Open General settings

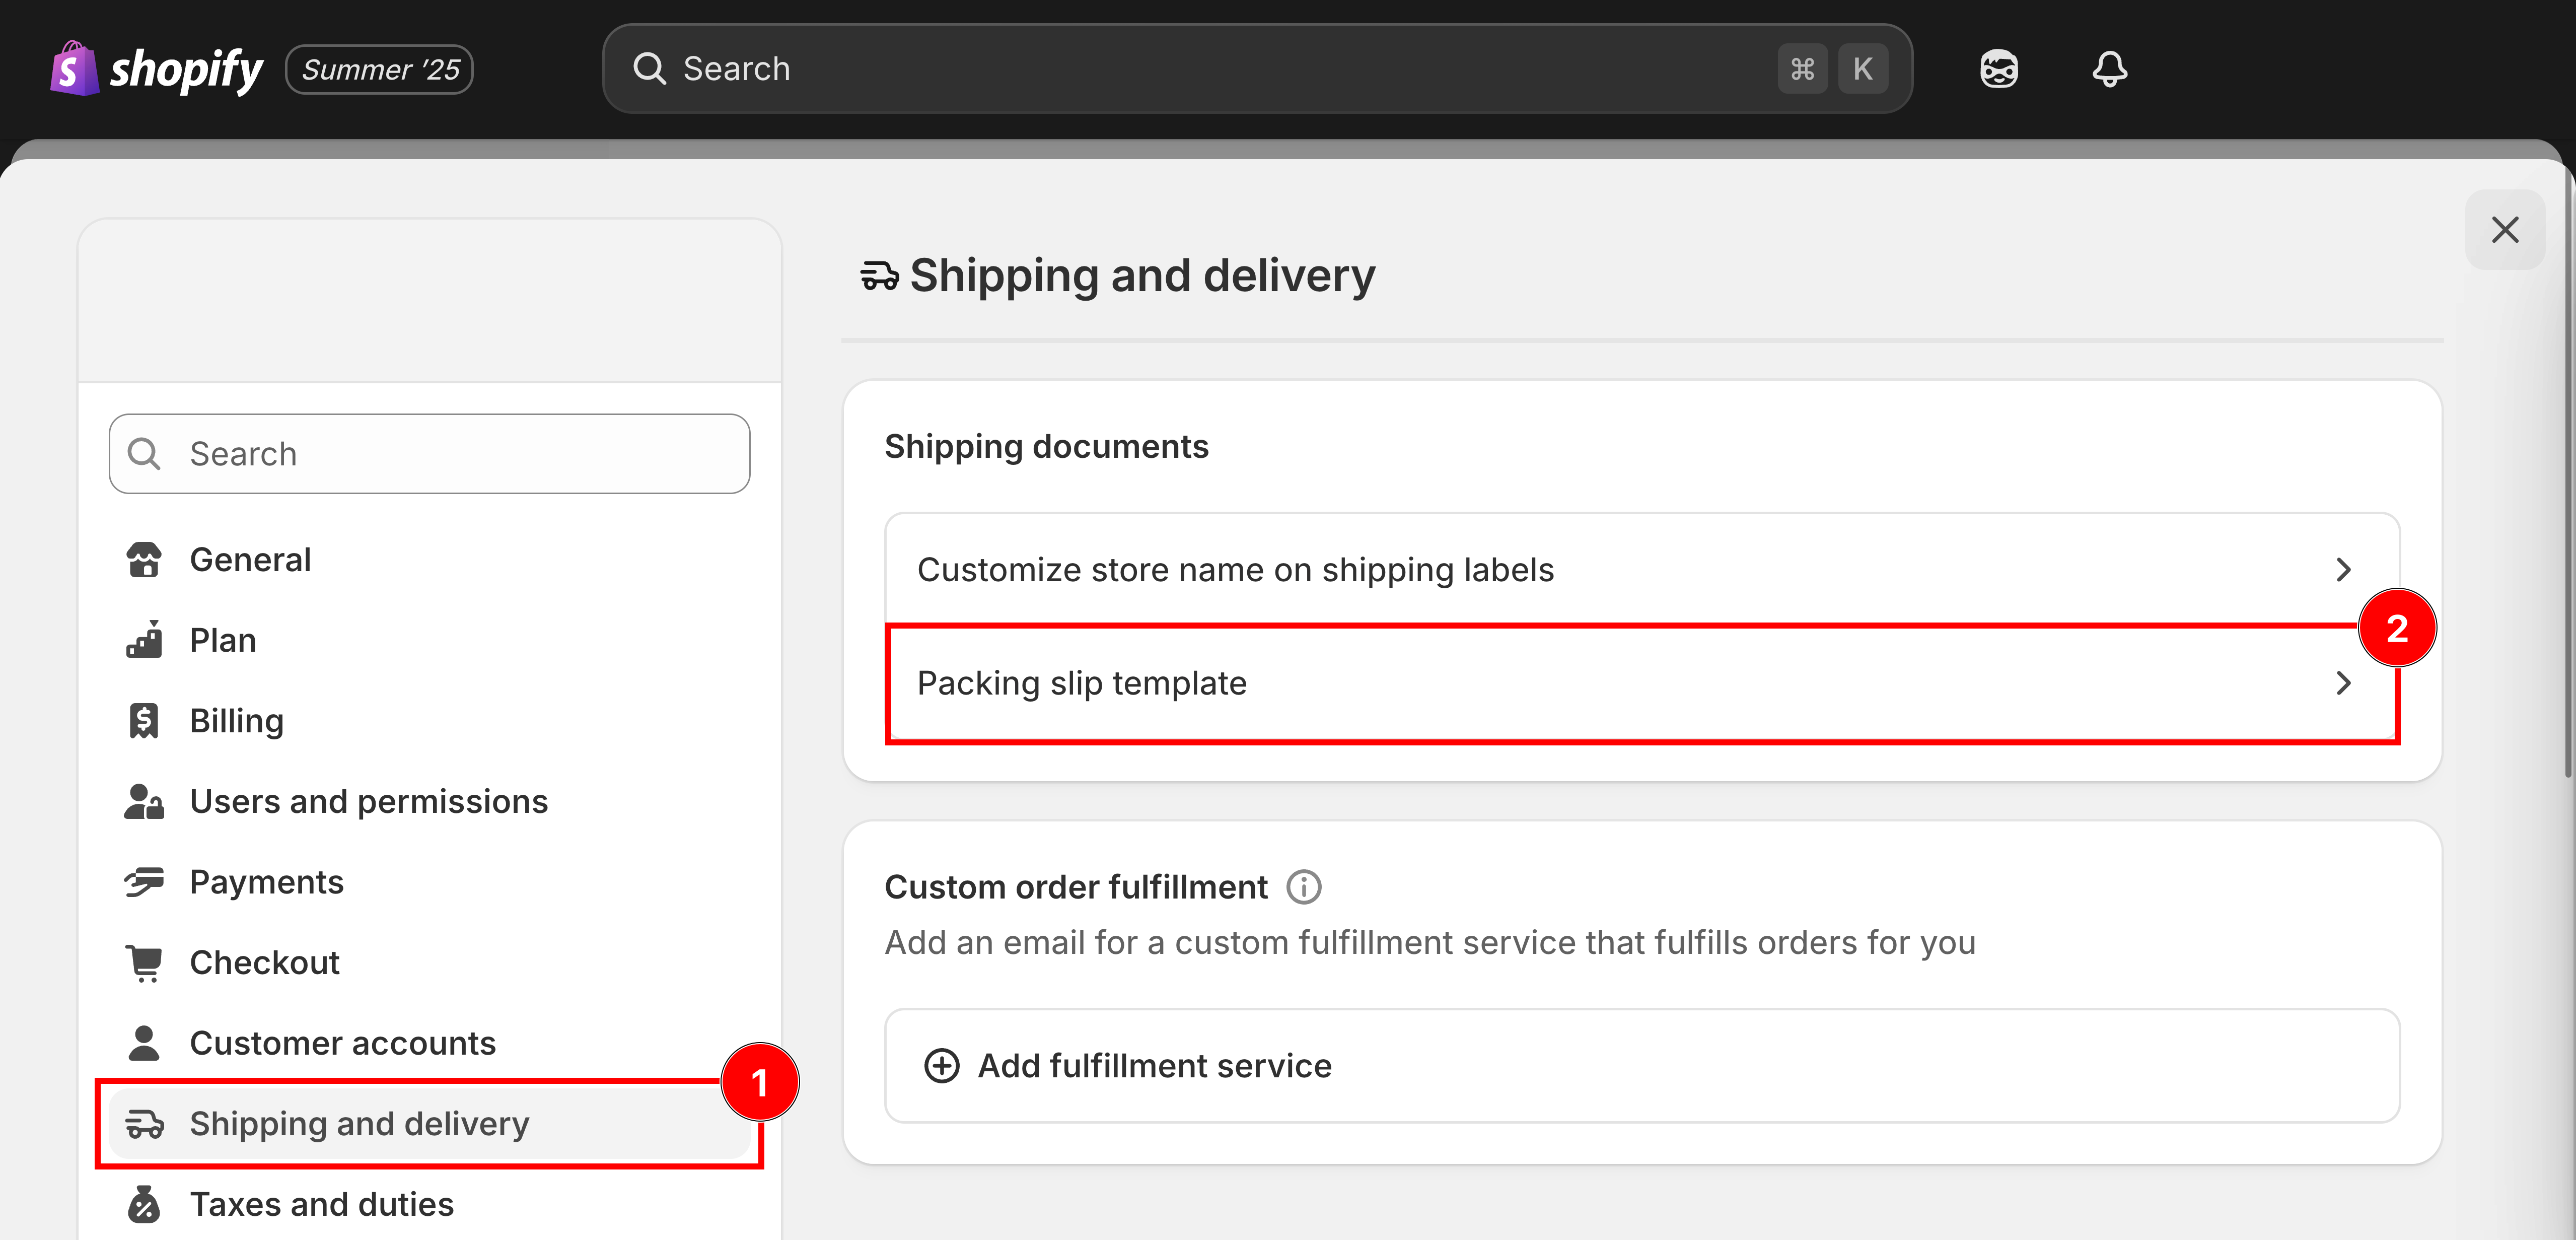click(x=430, y=560)
